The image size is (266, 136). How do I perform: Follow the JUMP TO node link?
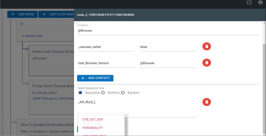pos(53,98)
